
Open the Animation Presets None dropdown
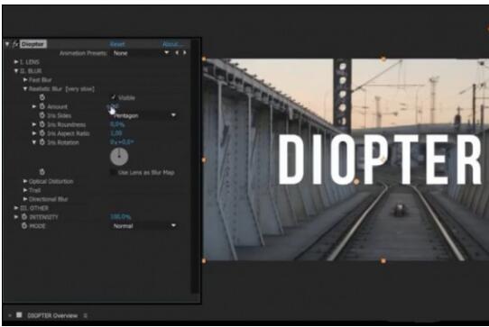[141, 53]
